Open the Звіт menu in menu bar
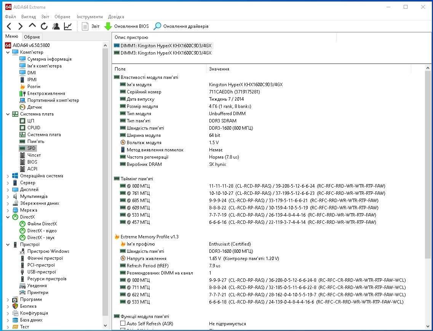433x331 pixels. (45, 17)
